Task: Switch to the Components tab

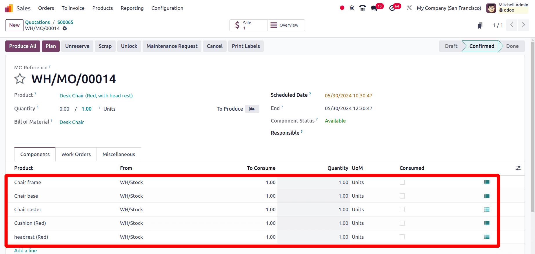Action: (x=35, y=154)
